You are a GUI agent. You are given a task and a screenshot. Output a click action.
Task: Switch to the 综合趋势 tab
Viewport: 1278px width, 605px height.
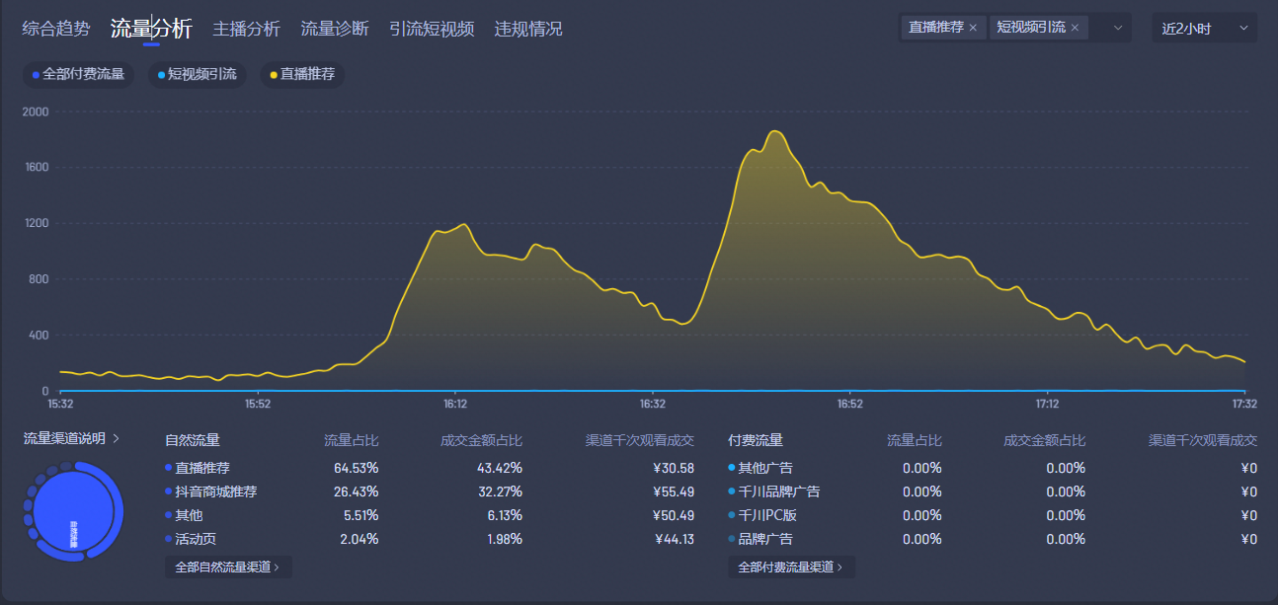[55, 29]
